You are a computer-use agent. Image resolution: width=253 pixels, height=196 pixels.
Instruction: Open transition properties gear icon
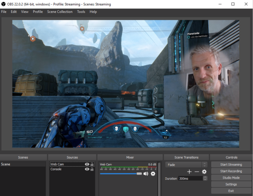pos(204,172)
